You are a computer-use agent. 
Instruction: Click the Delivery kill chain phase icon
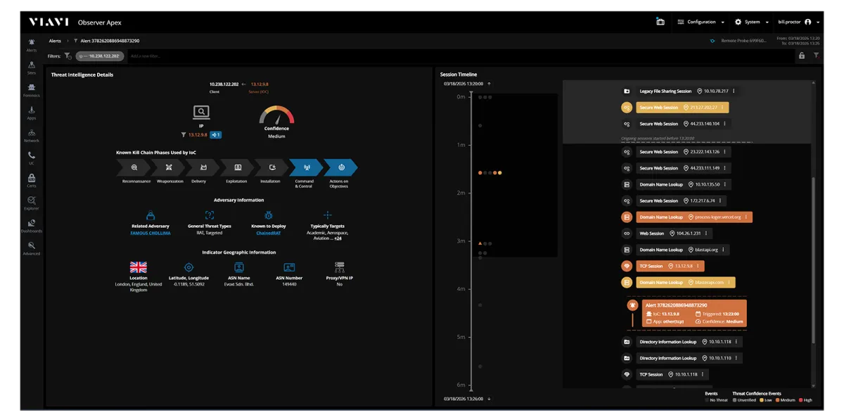click(x=203, y=167)
